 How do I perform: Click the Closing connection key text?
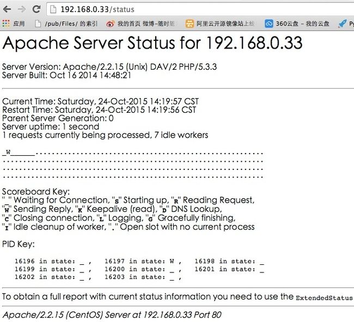(54, 218)
